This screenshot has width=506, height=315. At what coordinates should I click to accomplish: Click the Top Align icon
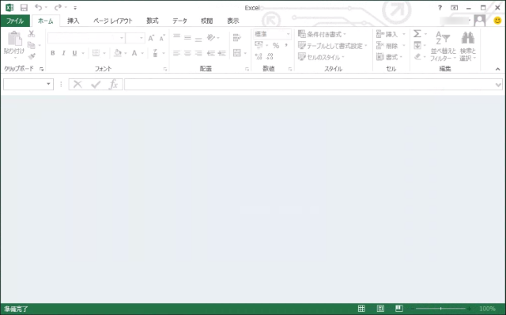click(176, 37)
